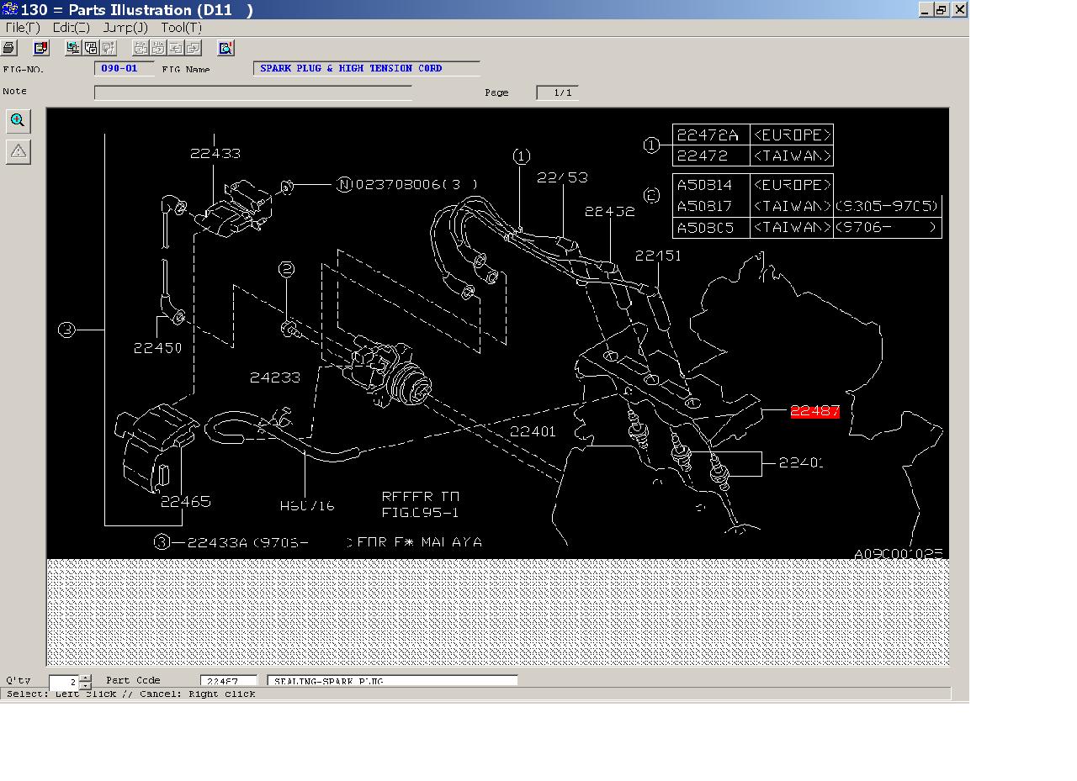Select part number 22151 in the diagram
Image resolution: width=1077 pixels, height=781 pixels.
(x=658, y=256)
